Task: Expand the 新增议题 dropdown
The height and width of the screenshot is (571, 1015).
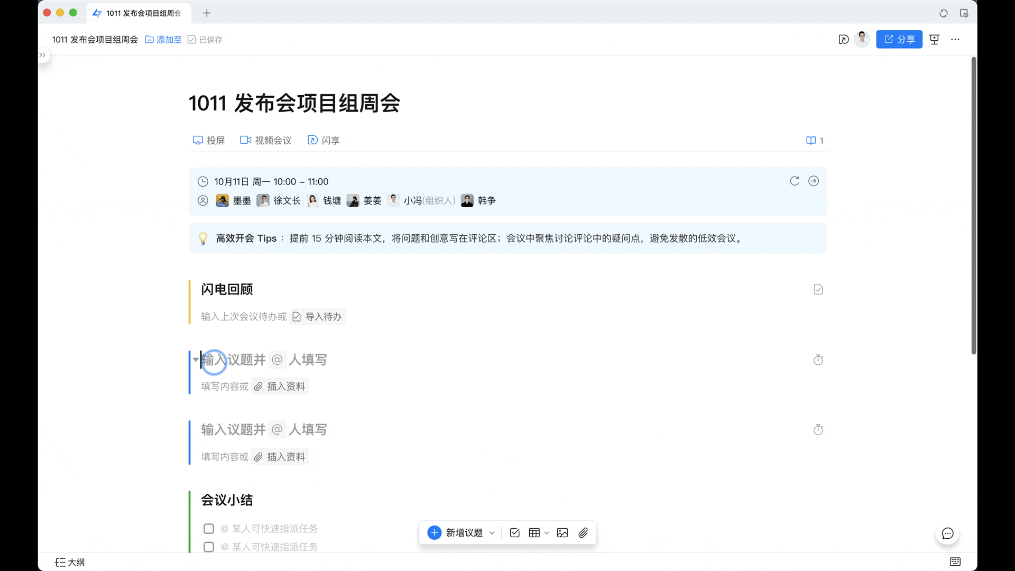Action: click(x=492, y=532)
